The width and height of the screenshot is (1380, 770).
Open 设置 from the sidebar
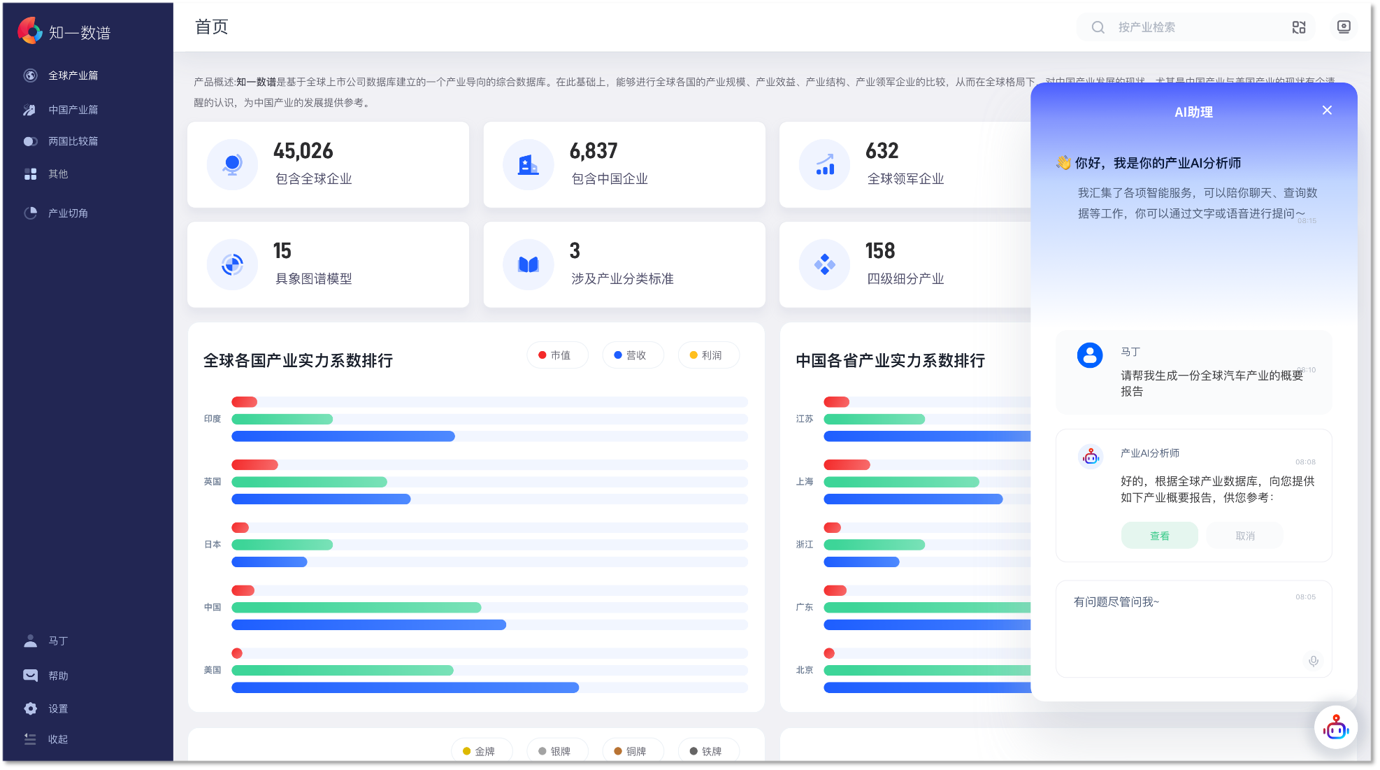[x=57, y=708]
